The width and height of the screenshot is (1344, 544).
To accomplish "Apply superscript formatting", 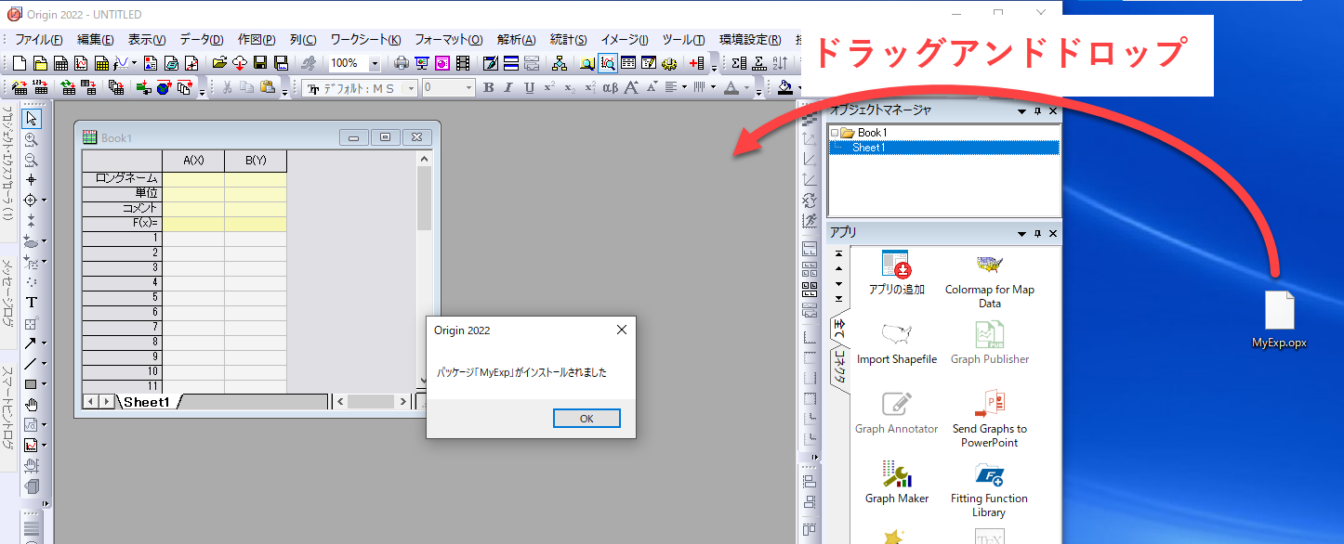I will point(549,87).
